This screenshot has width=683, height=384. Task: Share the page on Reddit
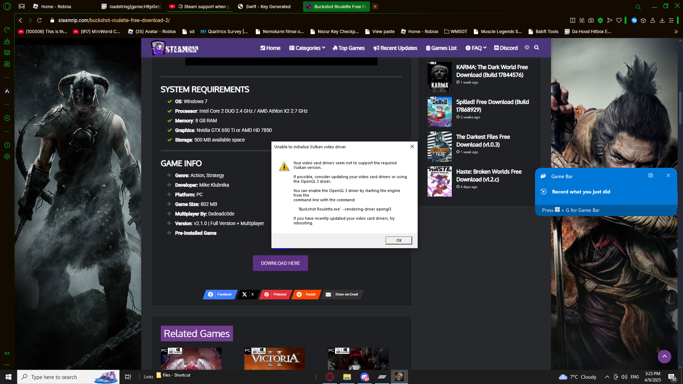pos(306,294)
